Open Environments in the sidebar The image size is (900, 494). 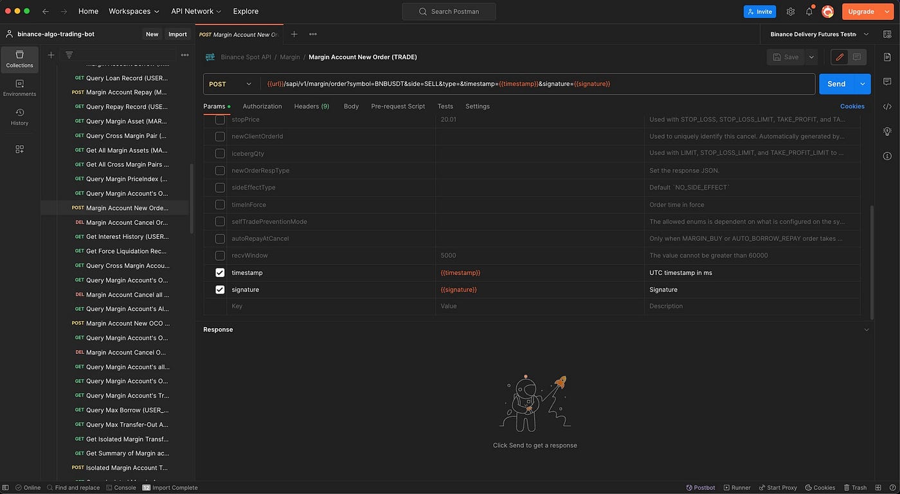tap(20, 88)
